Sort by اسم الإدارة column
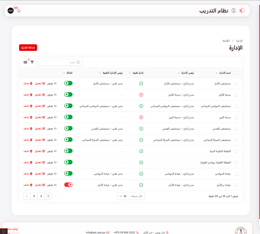Viewport: 260px width, 234px height. pos(223,73)
